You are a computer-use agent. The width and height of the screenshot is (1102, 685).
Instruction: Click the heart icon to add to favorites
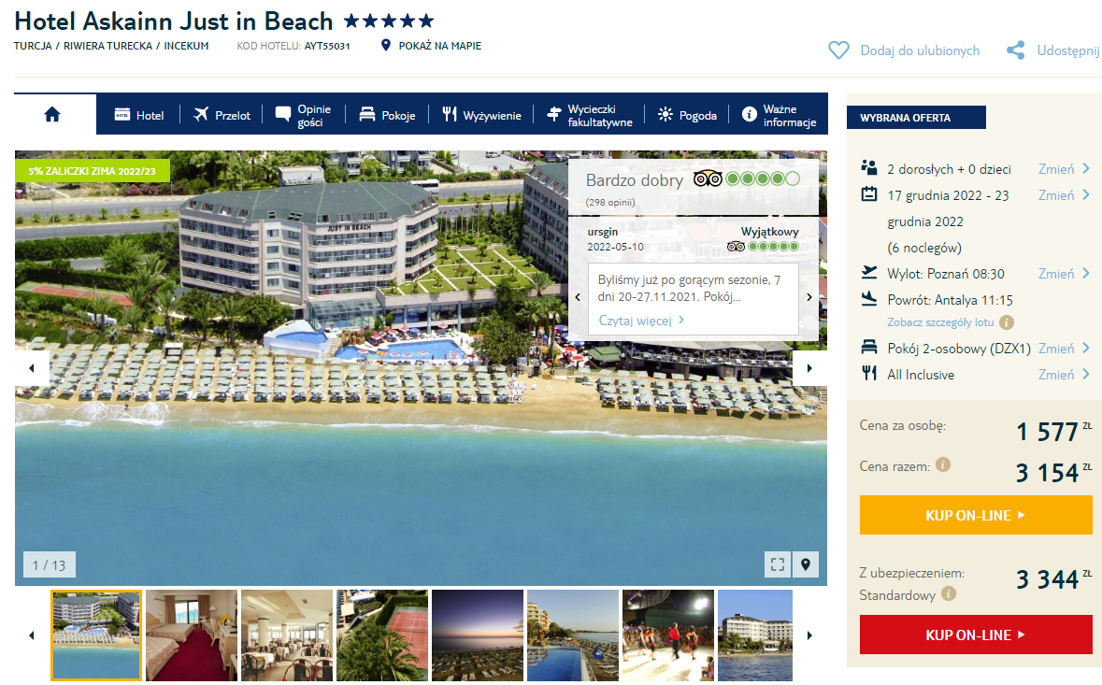838,50
